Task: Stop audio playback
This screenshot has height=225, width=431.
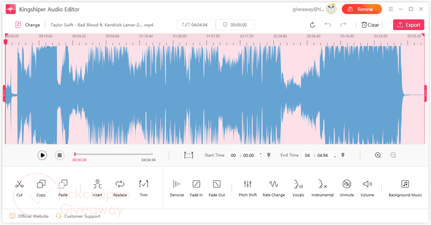Action: click(x=59, y=155)
